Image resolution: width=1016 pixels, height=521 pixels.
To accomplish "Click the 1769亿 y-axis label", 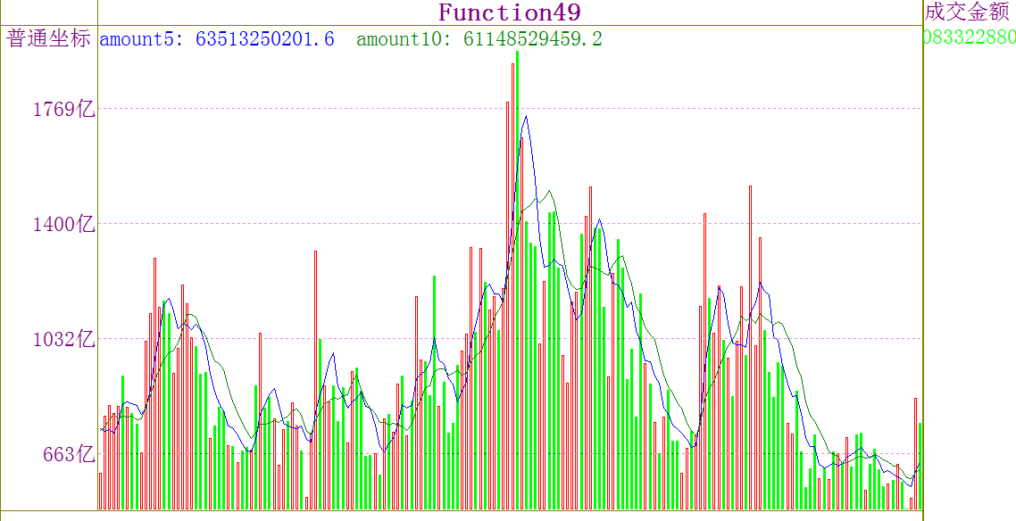I will coord(63,110).
